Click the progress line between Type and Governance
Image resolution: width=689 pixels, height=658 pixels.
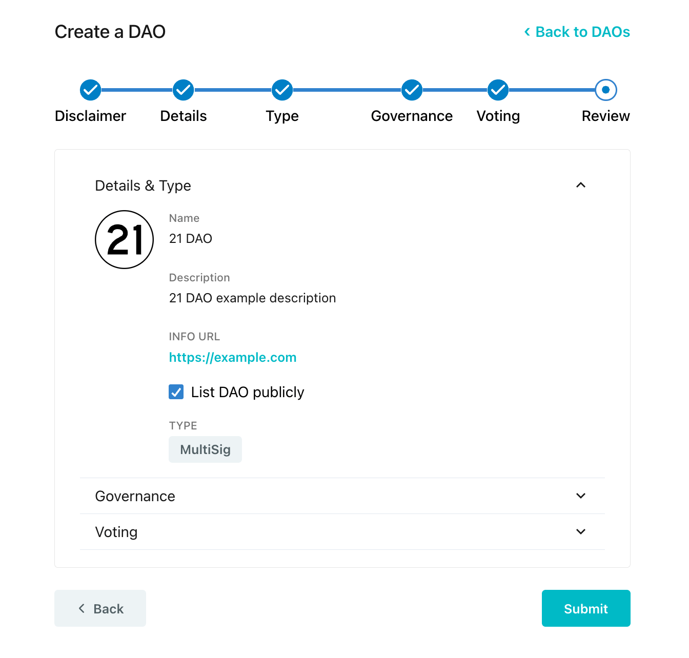[x=347, y=90]
